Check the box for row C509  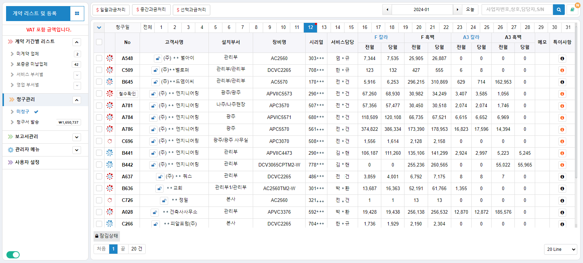click(x=99, y=70)
